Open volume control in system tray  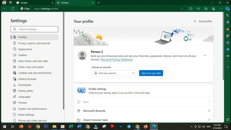tap(204, 127)
